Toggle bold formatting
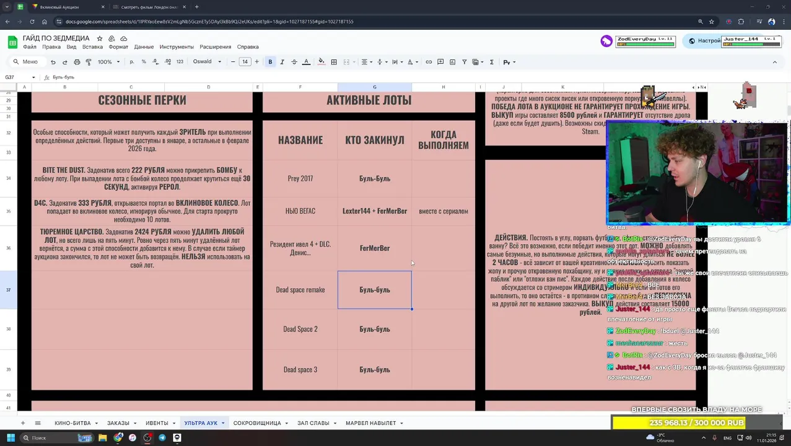 270,62
